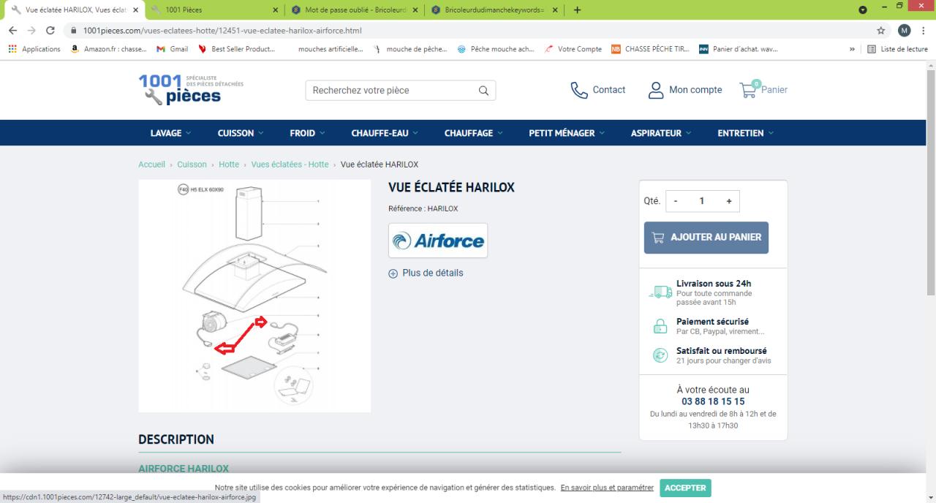Close the Vue éclatée HARILOX tab

point(135,10)
